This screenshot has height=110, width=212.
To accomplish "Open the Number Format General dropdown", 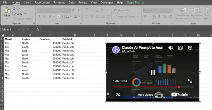I will 171,10.
